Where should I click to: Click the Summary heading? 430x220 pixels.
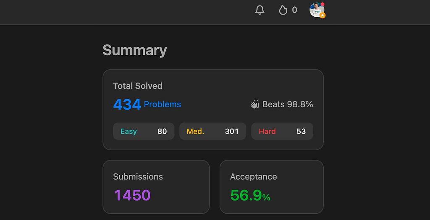(x=135, y=50)
